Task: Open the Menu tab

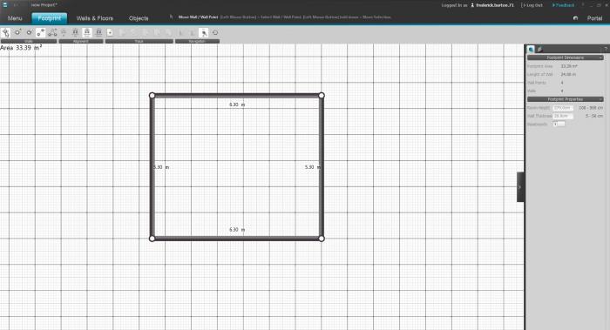Action: point(15,18)
